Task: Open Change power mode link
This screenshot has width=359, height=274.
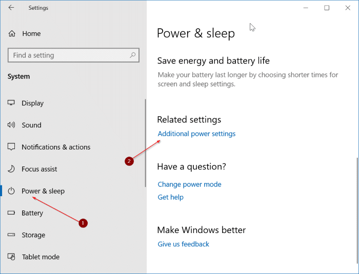Action: (189, 184)
